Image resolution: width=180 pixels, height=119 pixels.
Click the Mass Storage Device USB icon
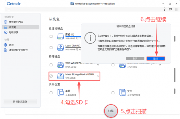point(61,76)
